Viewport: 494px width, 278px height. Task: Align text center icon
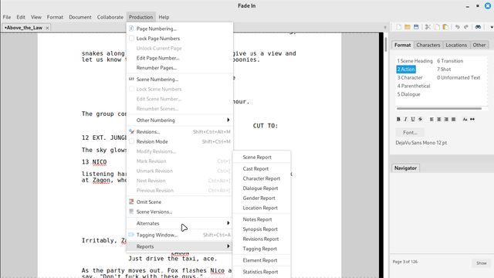tap(439, 119)
